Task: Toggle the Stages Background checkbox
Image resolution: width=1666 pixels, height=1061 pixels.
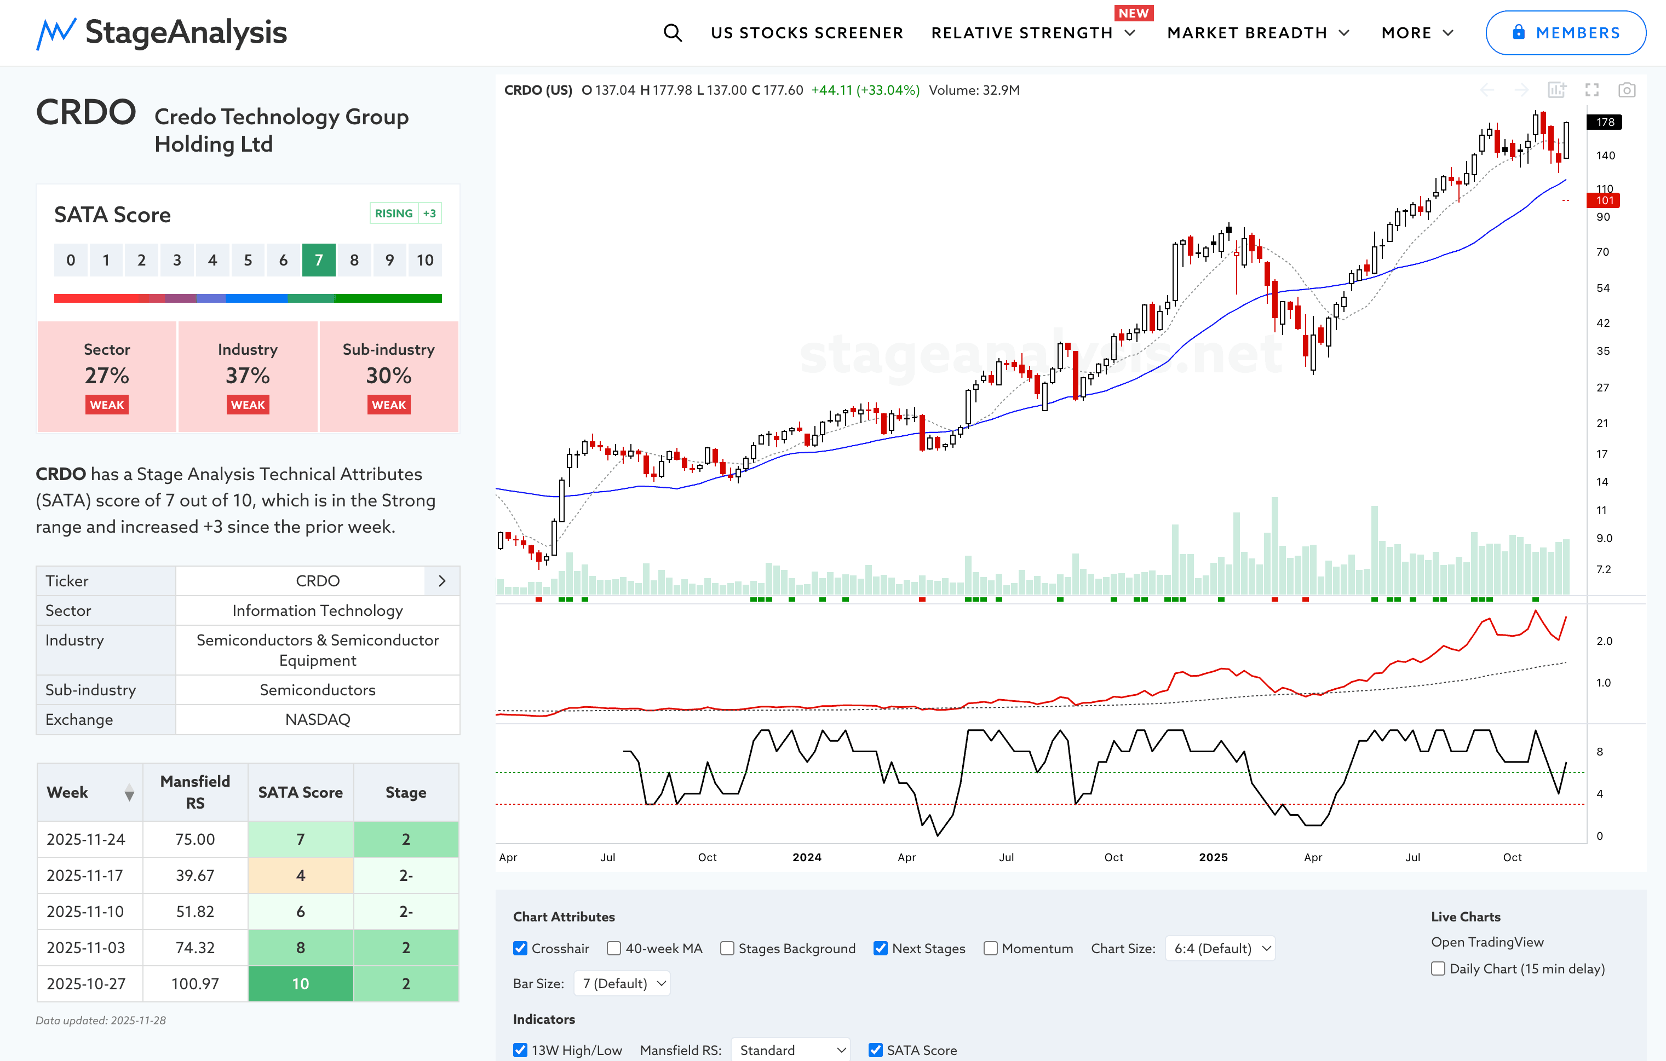Action: point(726,948)
